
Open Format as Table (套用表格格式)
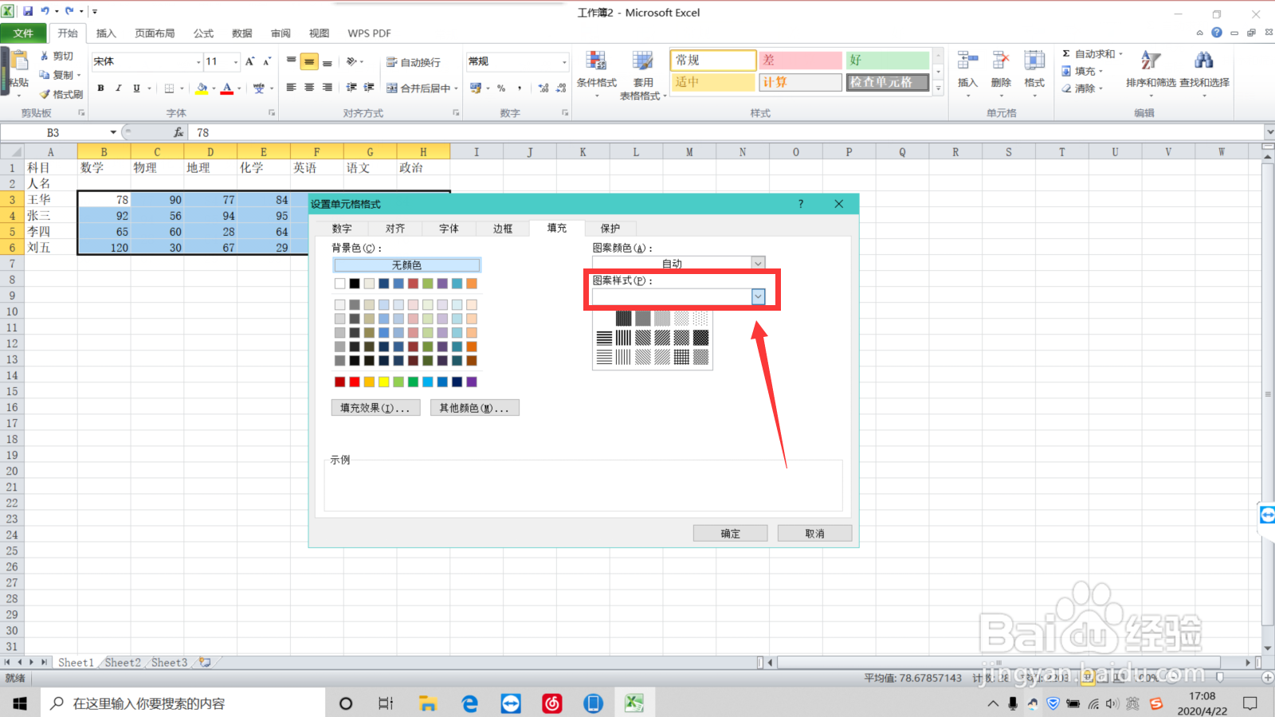point(643,75)
